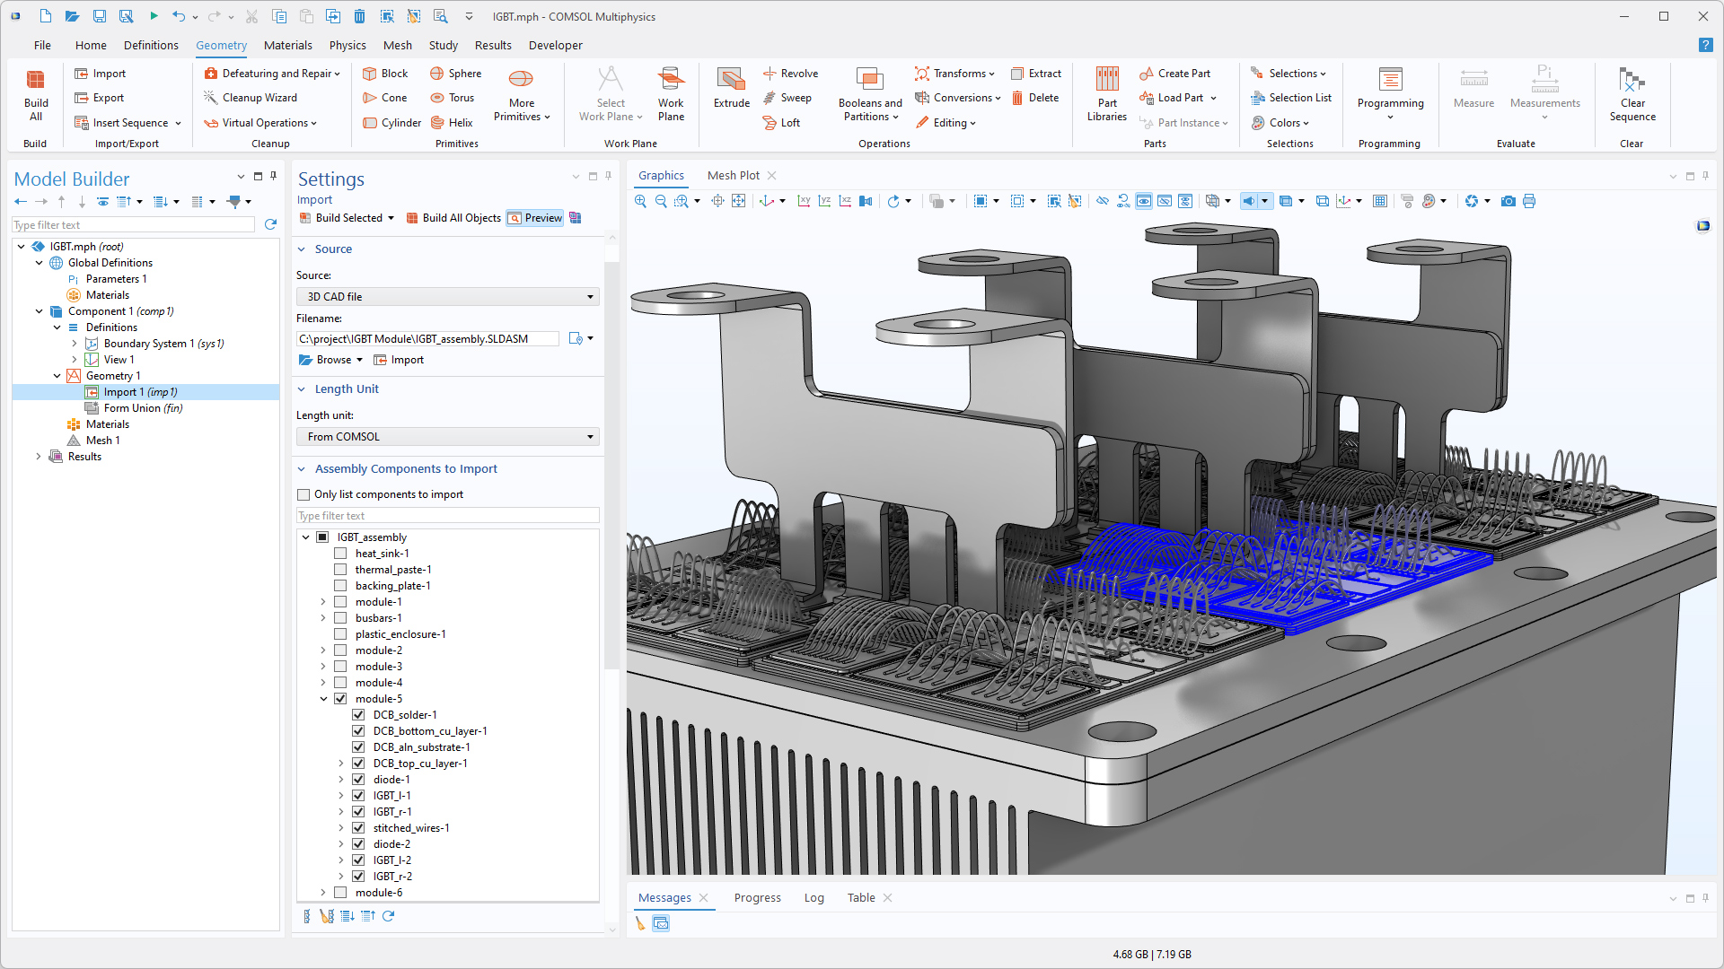Image resolution: width=1724 pixels, height=969 pixels.
Task: Click into the Filename path field
Action: pyautogui.click(x=427, y=339)
